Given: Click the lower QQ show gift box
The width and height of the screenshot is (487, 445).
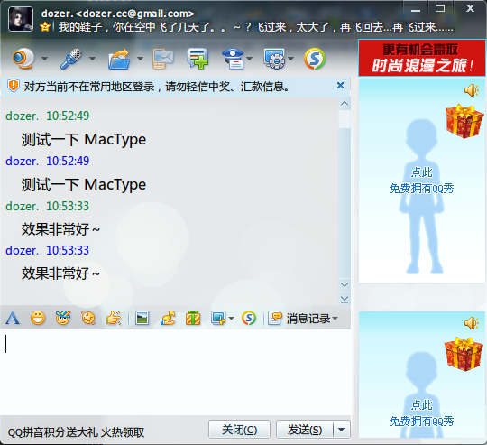Looking at the screenshot, I should 464,354.
